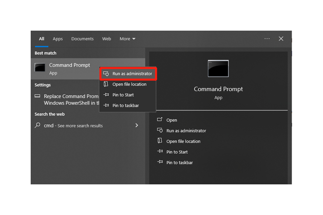Switch to the Documents tab

coord(82,39)
